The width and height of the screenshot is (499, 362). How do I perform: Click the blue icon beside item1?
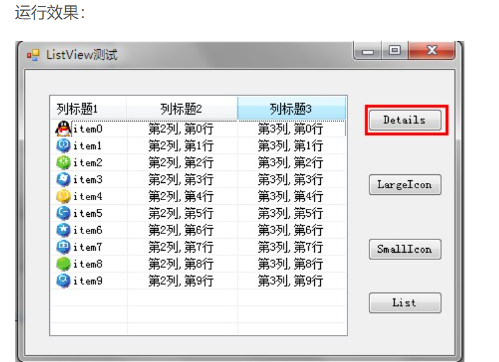(63, 146)
